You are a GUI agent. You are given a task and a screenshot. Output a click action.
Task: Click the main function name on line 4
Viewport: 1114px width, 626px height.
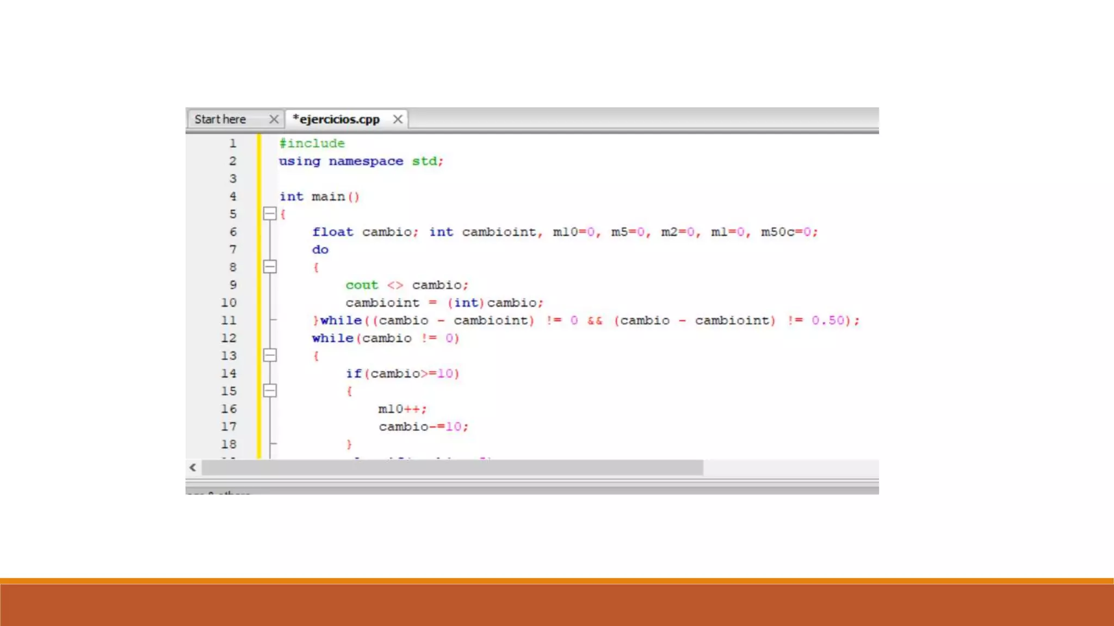[328, 197]
